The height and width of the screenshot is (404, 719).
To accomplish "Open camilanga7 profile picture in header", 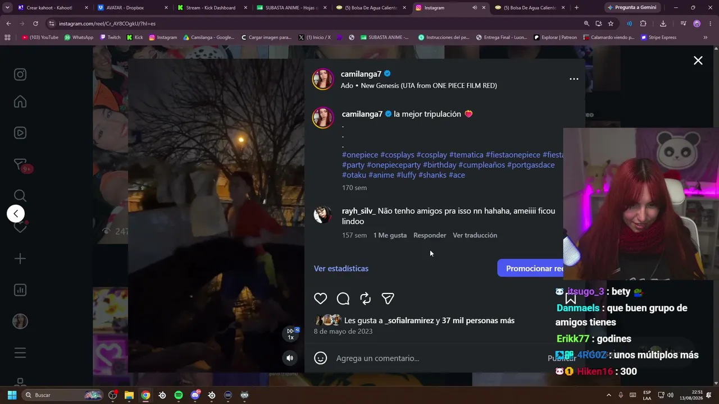I will (323, 79).
